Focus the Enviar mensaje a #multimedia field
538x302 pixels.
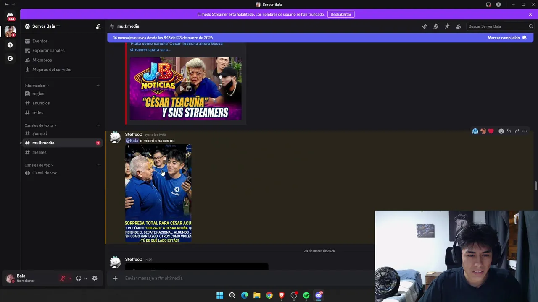[248, 278]
